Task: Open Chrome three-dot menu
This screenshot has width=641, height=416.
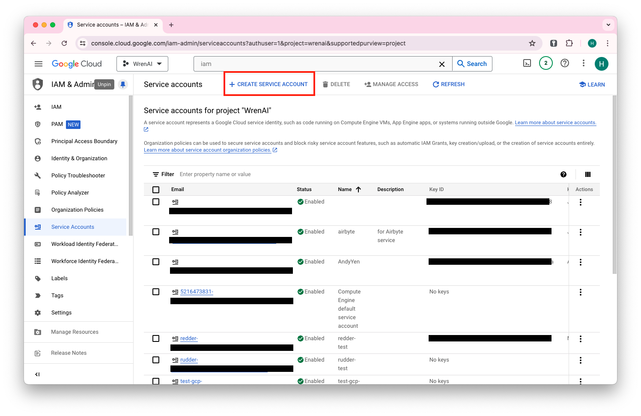Action: click(607, 43)
